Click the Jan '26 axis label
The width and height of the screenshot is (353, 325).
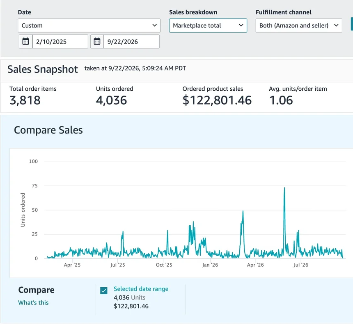[210, 265]
